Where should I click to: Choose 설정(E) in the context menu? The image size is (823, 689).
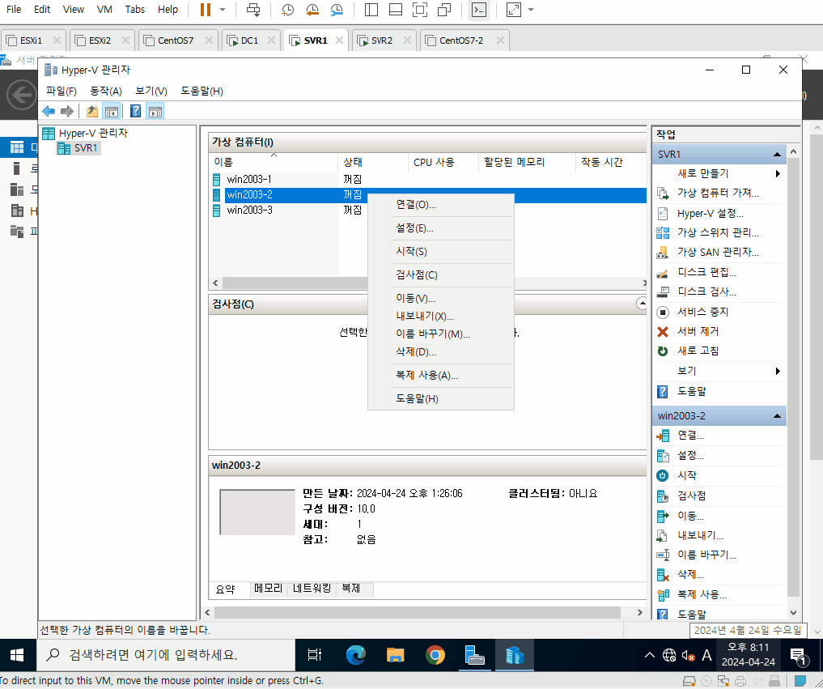(x=441, y=228)
